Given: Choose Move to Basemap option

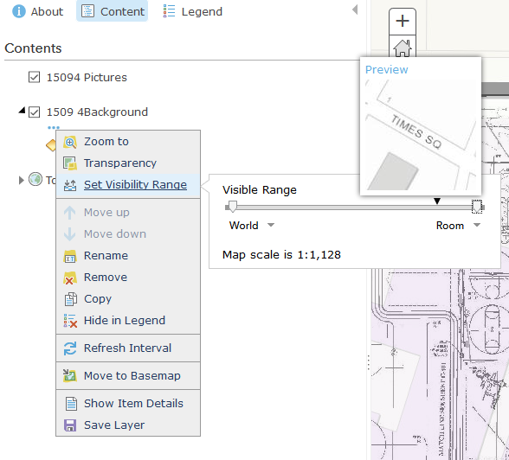Looking at the screenshot, I should point(128,376).
